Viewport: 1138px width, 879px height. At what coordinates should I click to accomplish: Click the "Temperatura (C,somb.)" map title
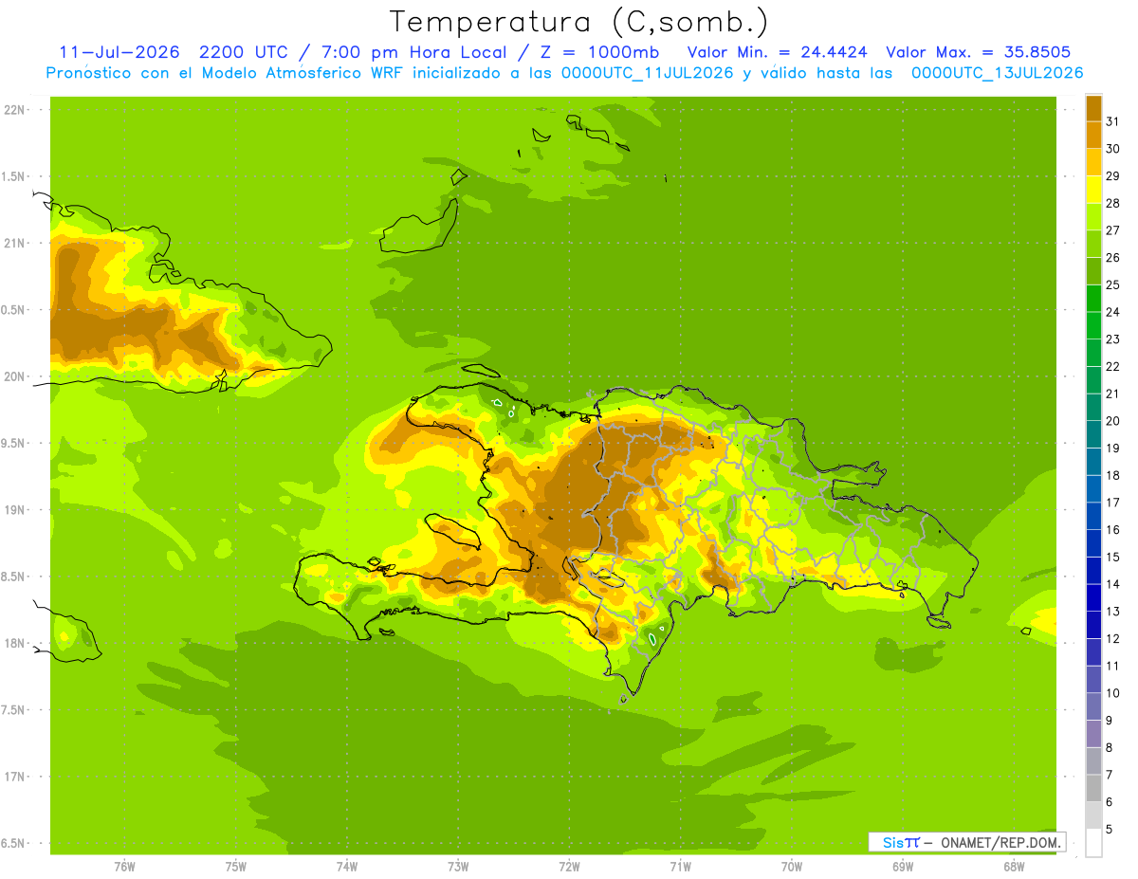[578, 22]
